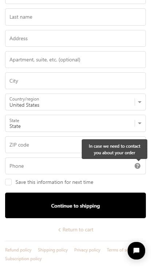Click into the Address field

pyautogui.click(x=75, y=38)
